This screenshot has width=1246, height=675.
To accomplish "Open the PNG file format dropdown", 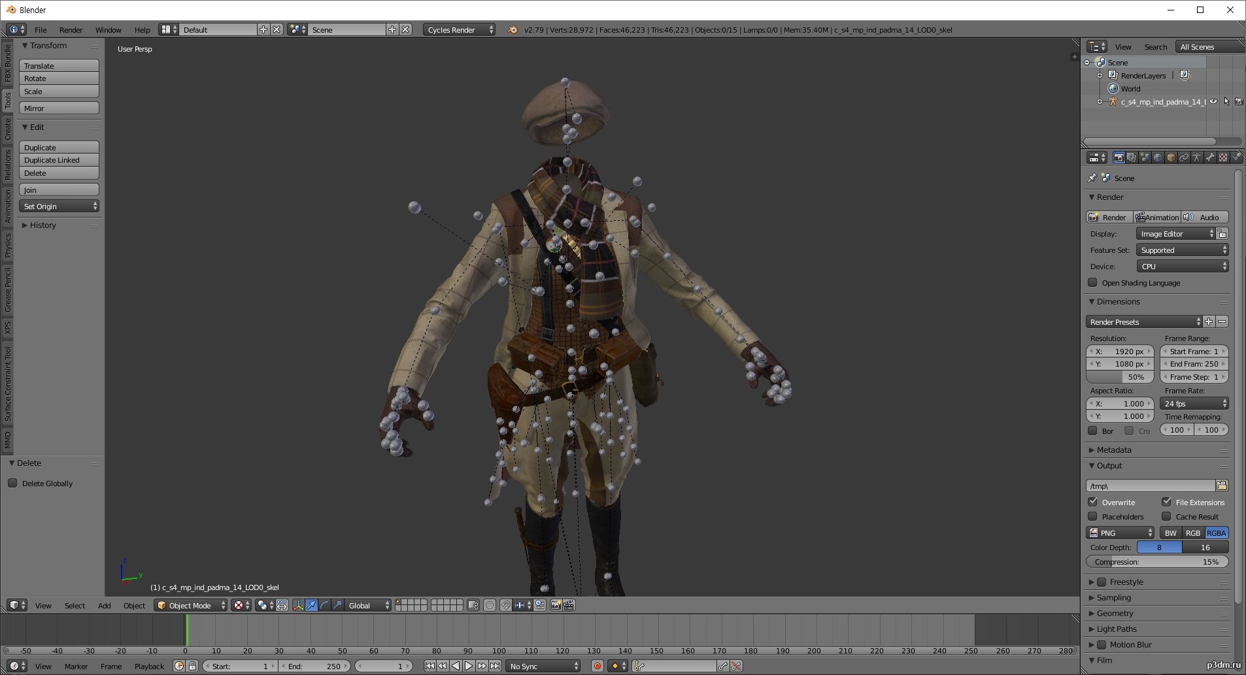I will 1120,533.
